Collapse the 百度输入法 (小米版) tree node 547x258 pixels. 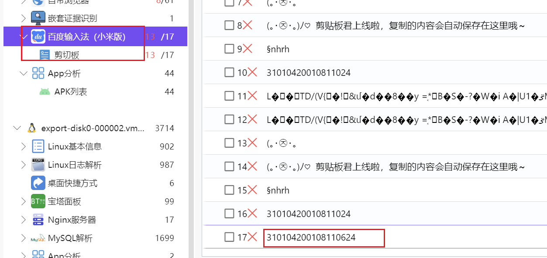(24, 37)
